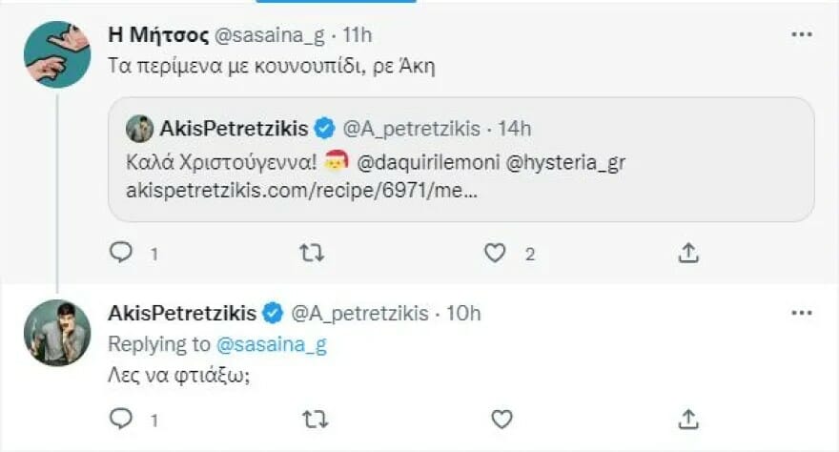Open Η Μήτσος profile avatar
The height and width of the screenshot is (452, 839).
57,53
